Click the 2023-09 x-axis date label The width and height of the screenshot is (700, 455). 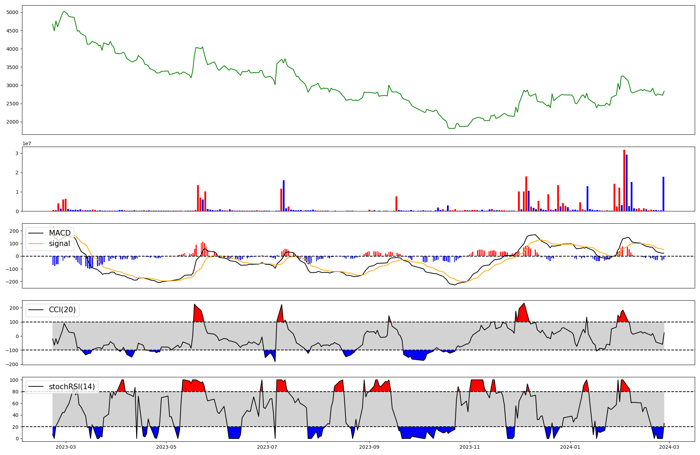coord(369,447)
